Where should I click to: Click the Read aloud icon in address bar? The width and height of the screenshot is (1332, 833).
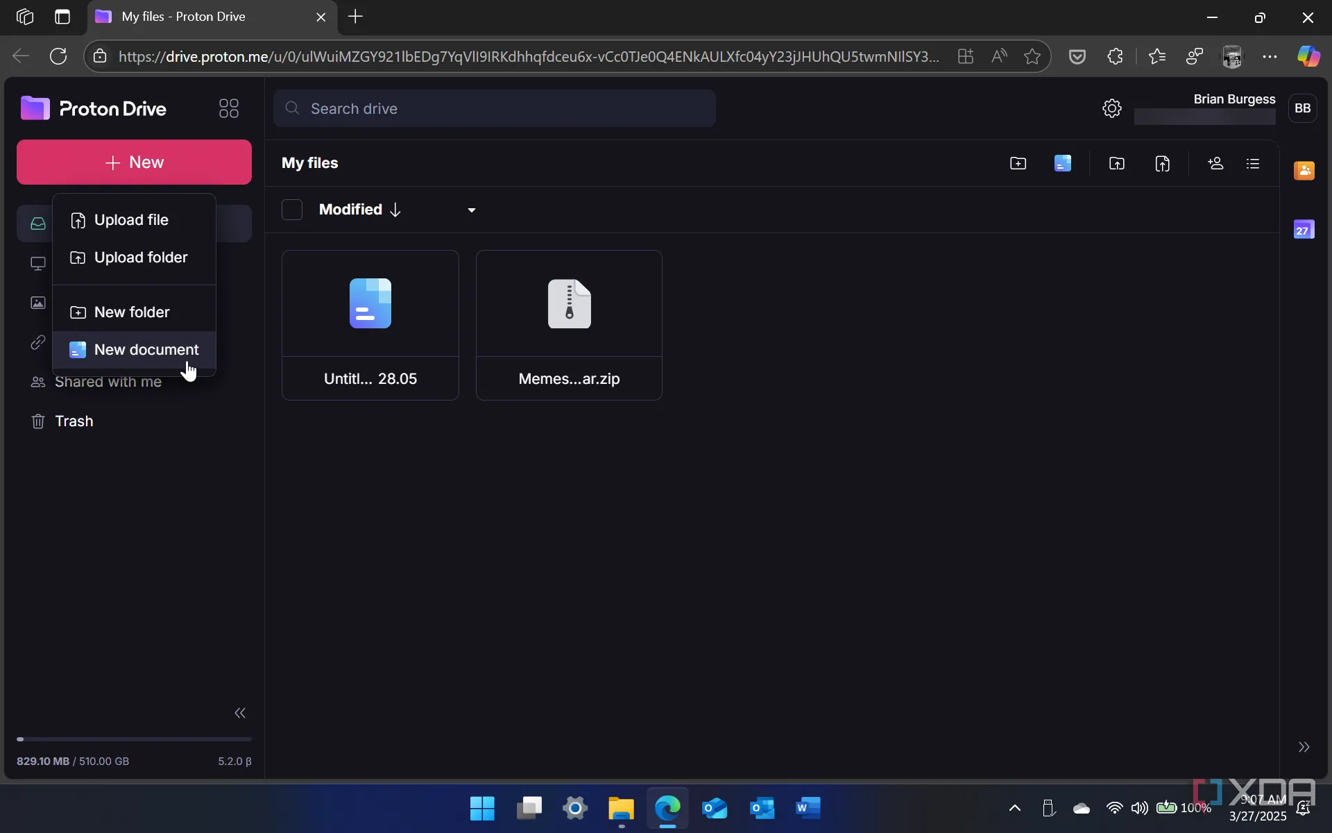click(x=999, y=56)
